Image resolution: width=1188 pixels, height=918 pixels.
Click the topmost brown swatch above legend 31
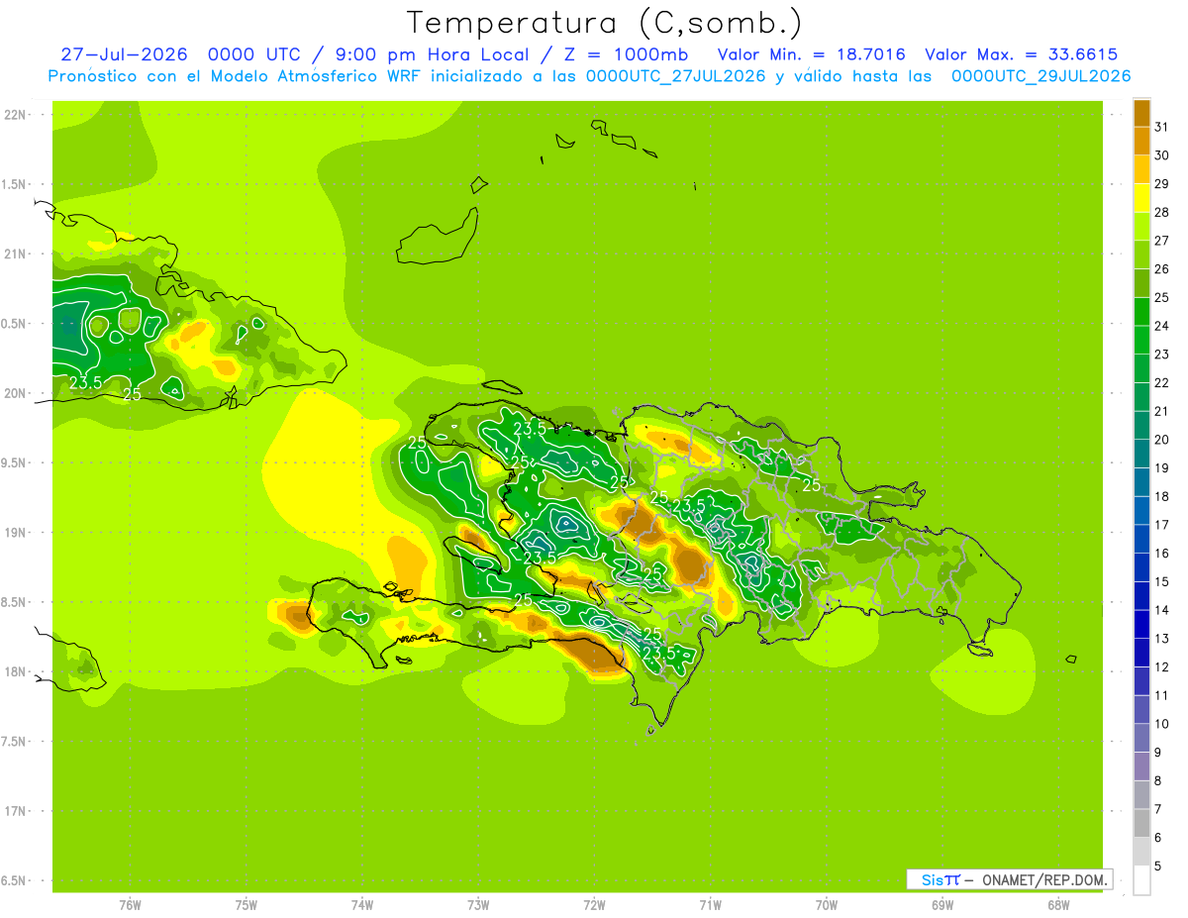1141,113
